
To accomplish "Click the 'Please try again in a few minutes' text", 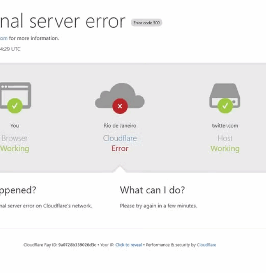I will (x=158, y=206).
